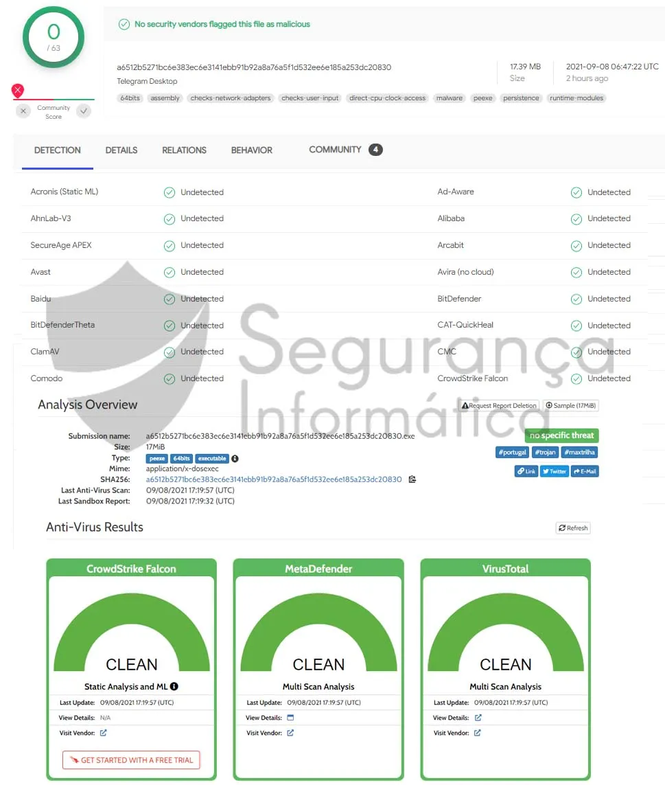Click the community score downvote X button

23,111
